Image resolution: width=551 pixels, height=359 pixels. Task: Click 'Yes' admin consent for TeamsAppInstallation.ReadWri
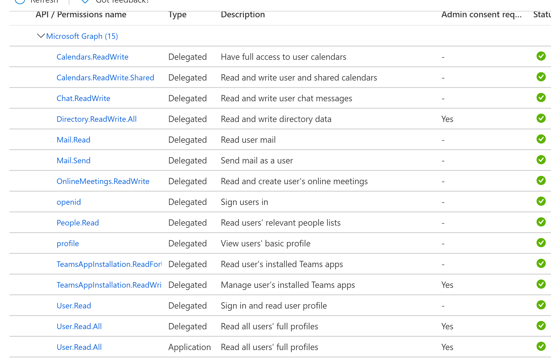447,285
